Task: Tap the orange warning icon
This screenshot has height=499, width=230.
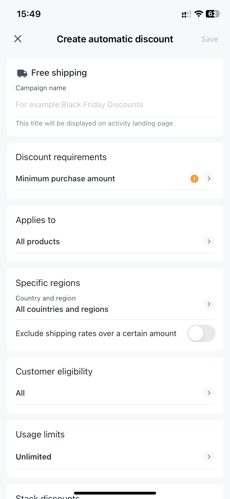Action: [x=194, y=179]
